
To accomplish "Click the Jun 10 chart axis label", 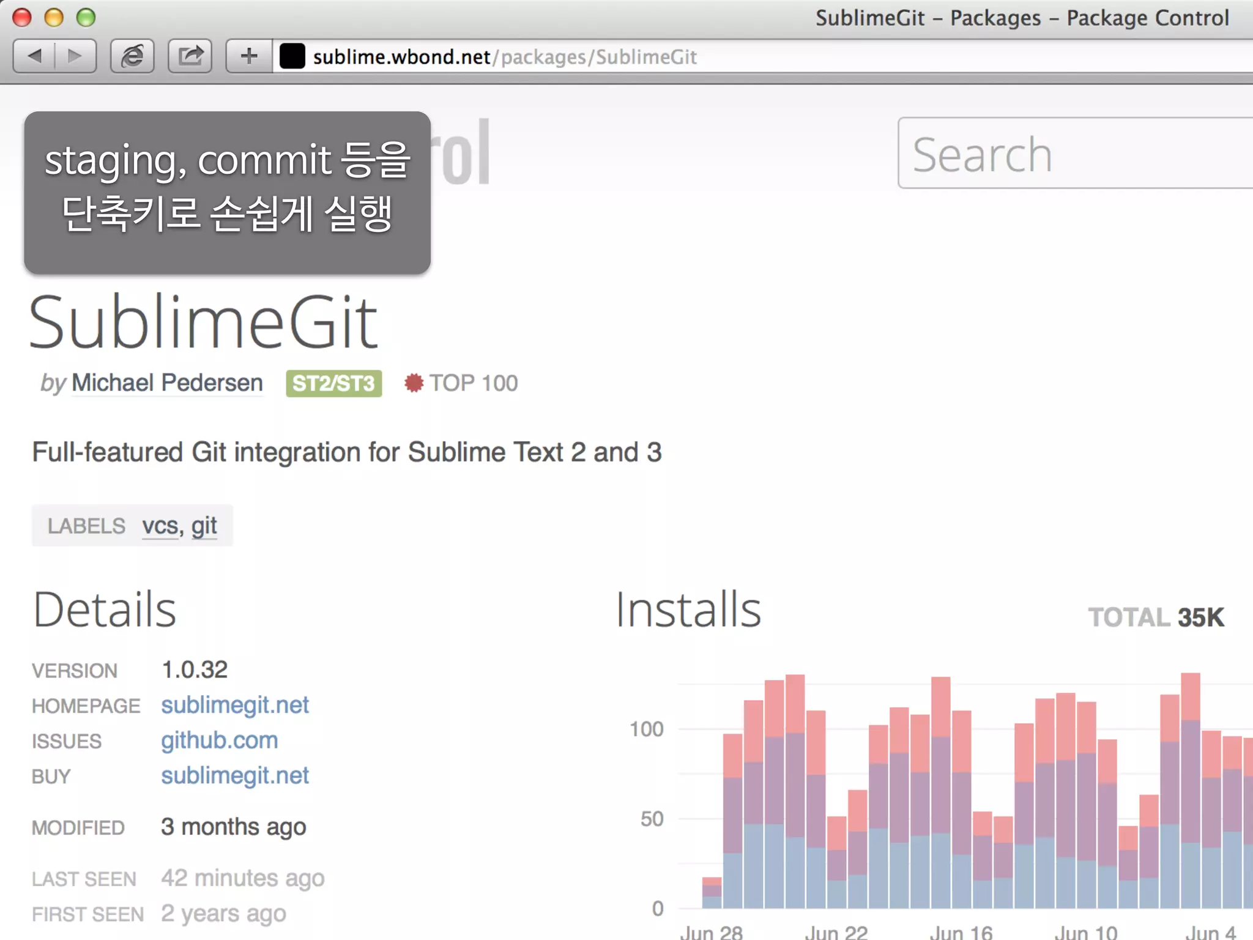I will click(1086, 933).
